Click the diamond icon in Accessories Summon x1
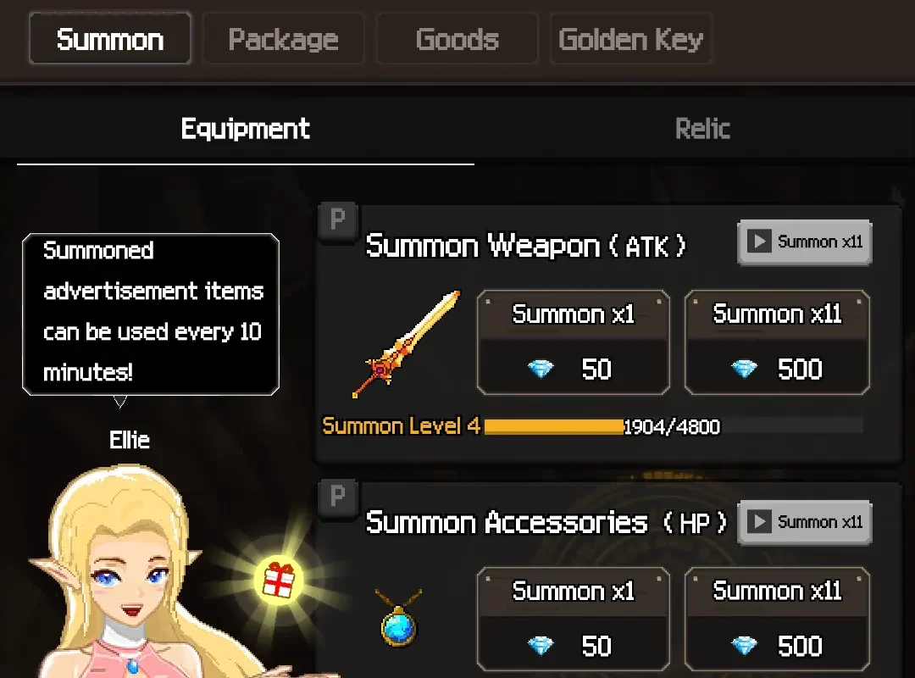Viewport: 915px width, 678px height. click(541, 646)
